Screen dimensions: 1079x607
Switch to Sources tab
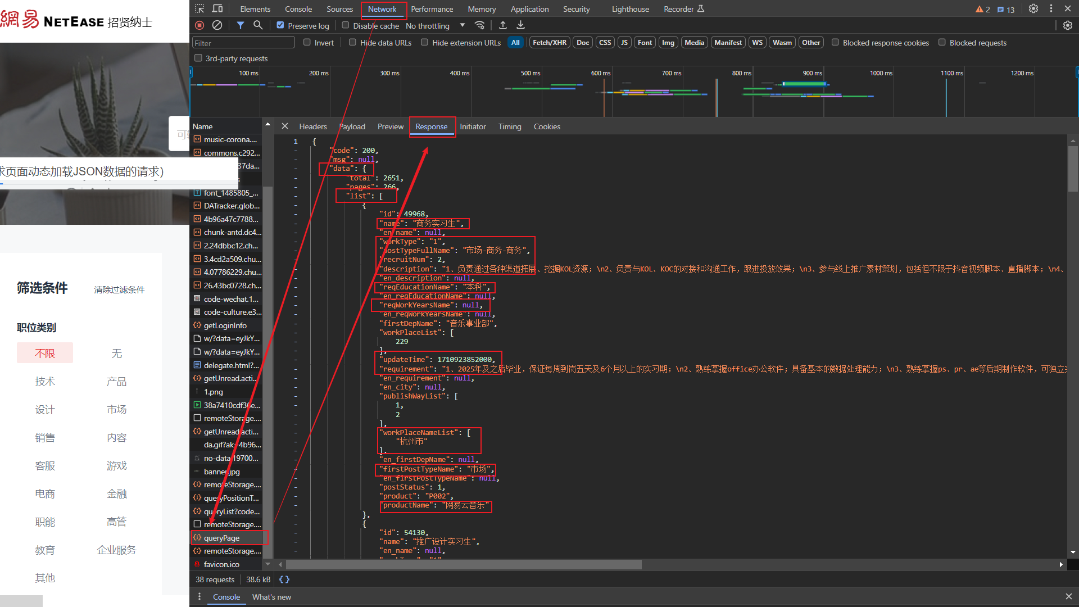pos(340,9)
